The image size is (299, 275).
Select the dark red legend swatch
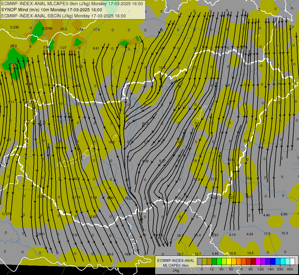253,262
